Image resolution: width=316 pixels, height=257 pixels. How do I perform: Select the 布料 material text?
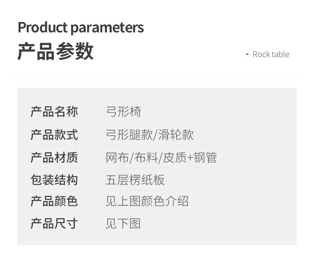pos(145,157)
